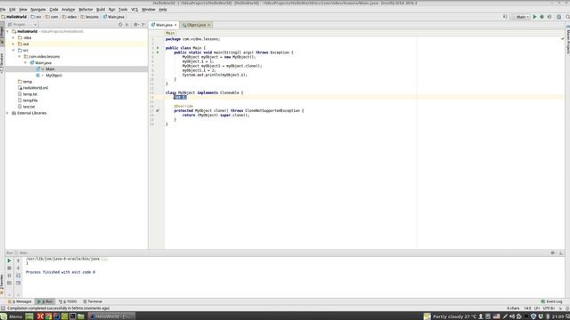Image resolution: width=570 pixels, height=320 pixels.
Task: Switch to the Object.java tab
Action: (196, 25)
